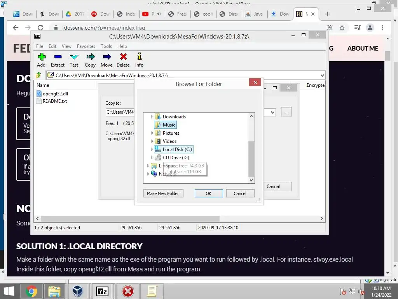
Task: Expand the CD Drive (D:) node
Action: click(x=152, y=157)
